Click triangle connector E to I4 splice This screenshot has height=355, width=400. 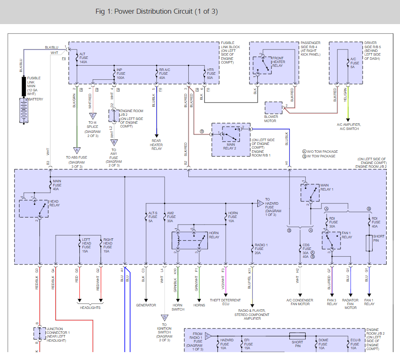click(x=93, y=116)
